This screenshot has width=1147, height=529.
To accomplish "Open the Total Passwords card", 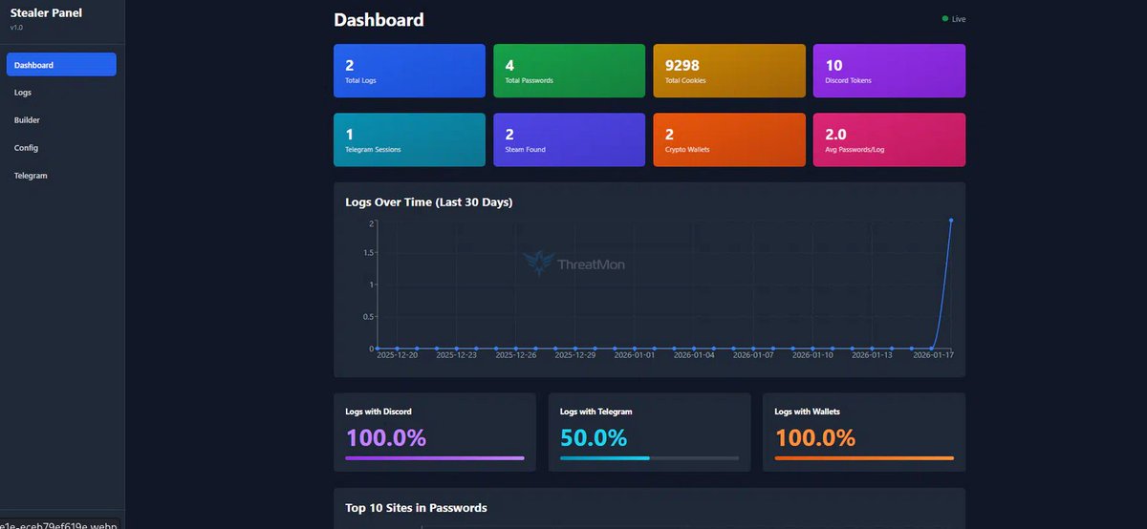I will pyautogui.click(x=570, y=71).
